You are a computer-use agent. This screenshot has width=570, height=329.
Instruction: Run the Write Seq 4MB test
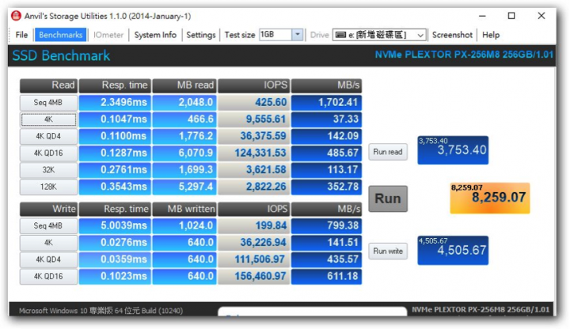(48, 225)
